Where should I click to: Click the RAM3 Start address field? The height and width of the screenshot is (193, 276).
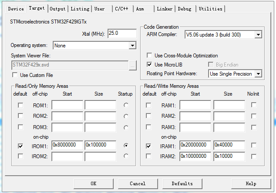tap(195, 127)
